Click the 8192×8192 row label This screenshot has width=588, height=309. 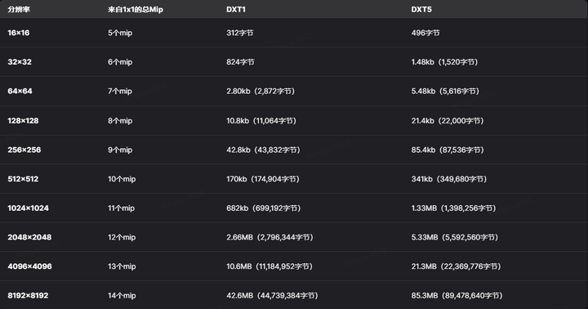(28, 295)
